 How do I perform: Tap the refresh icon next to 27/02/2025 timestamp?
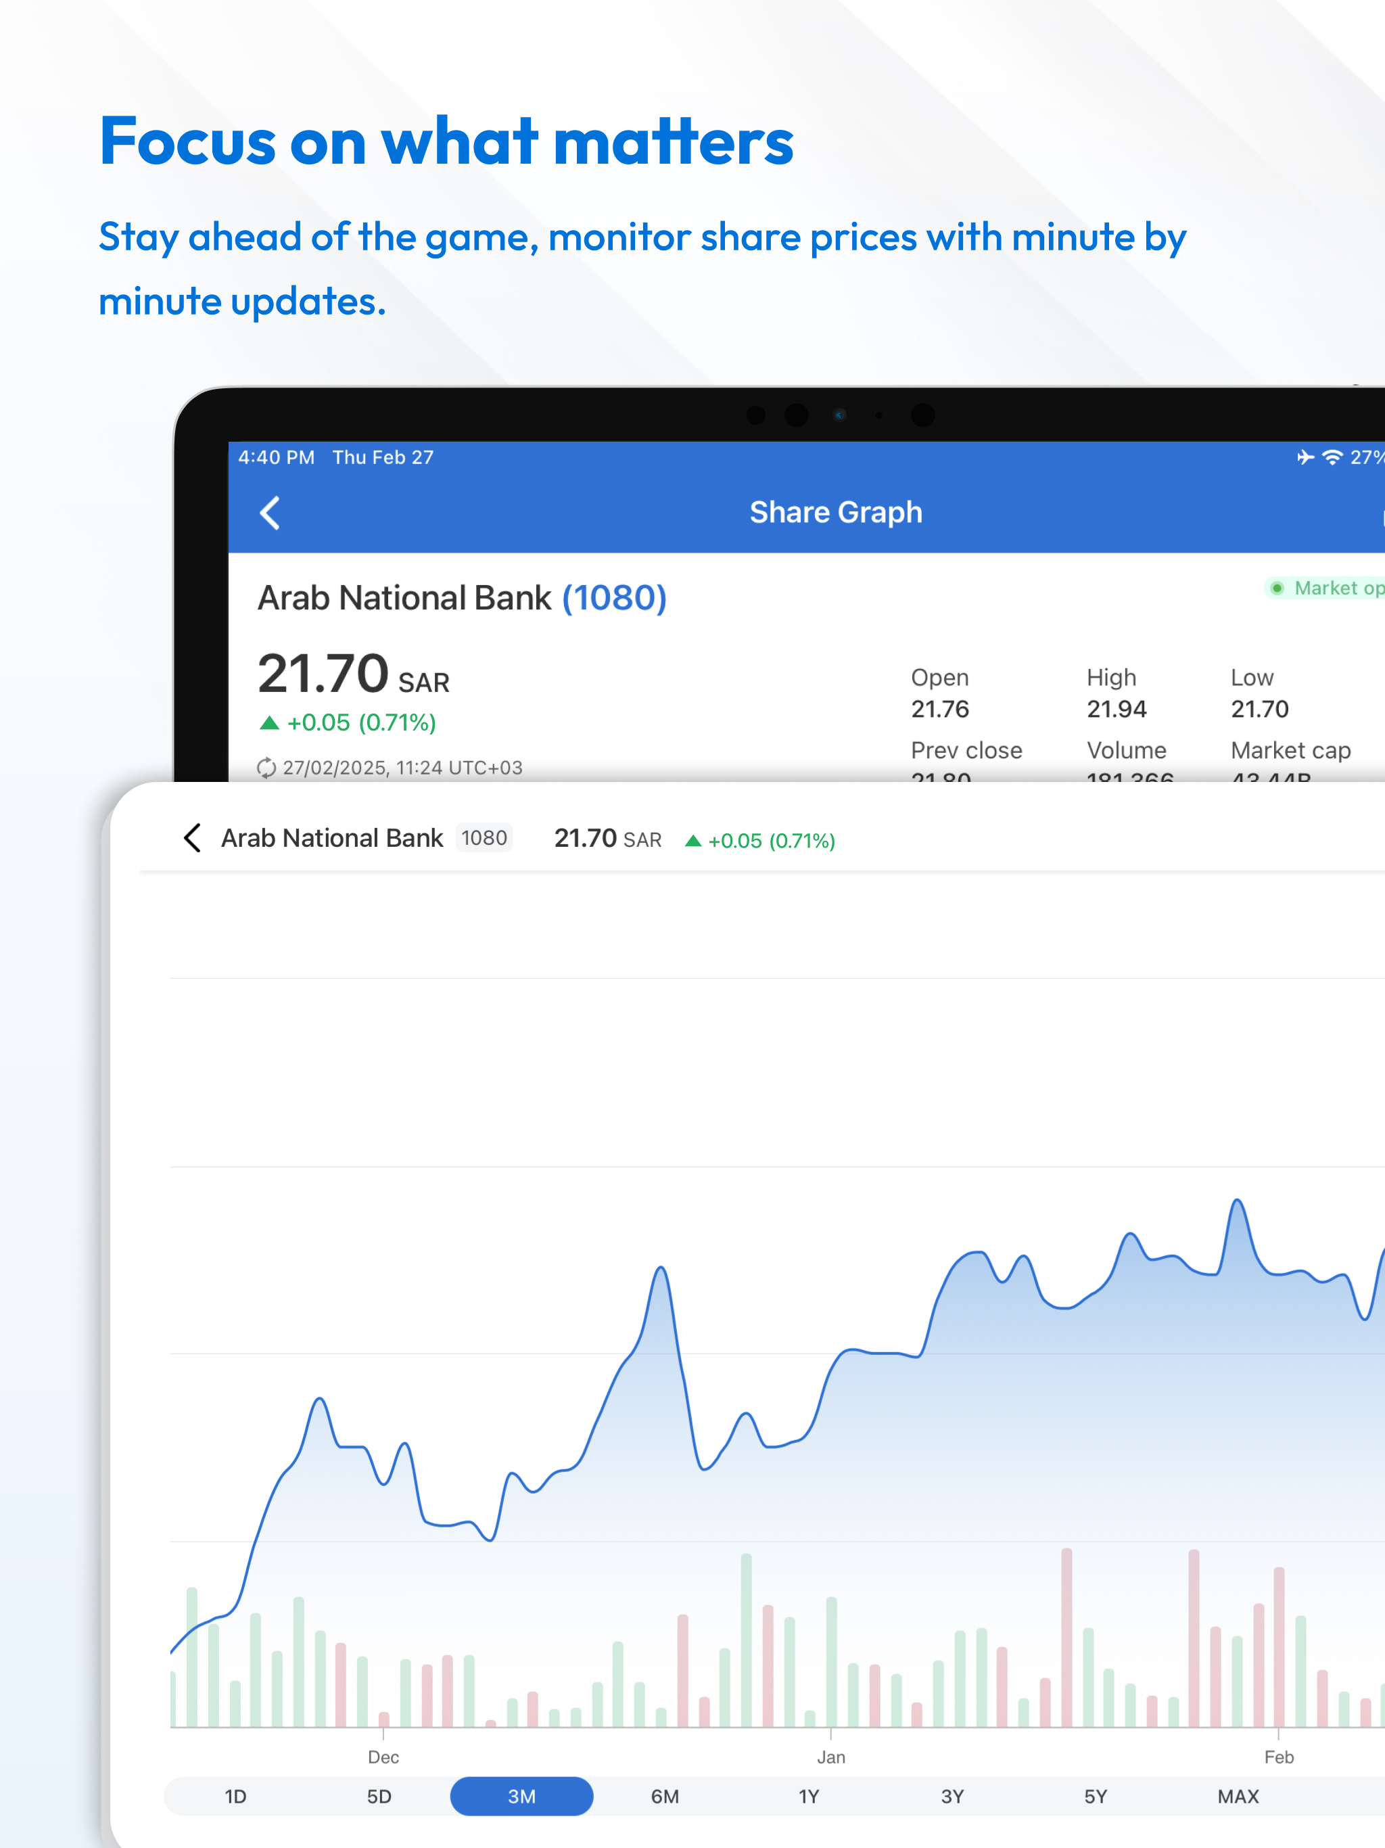[x=266, y=768]
